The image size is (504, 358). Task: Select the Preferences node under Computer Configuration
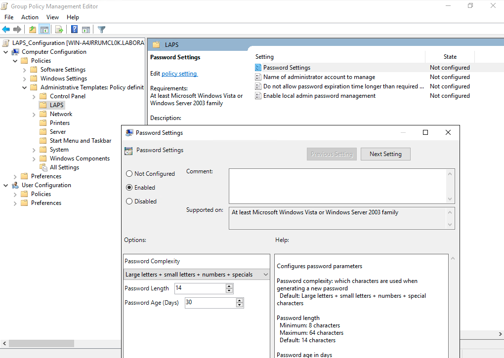coord(46,176)
